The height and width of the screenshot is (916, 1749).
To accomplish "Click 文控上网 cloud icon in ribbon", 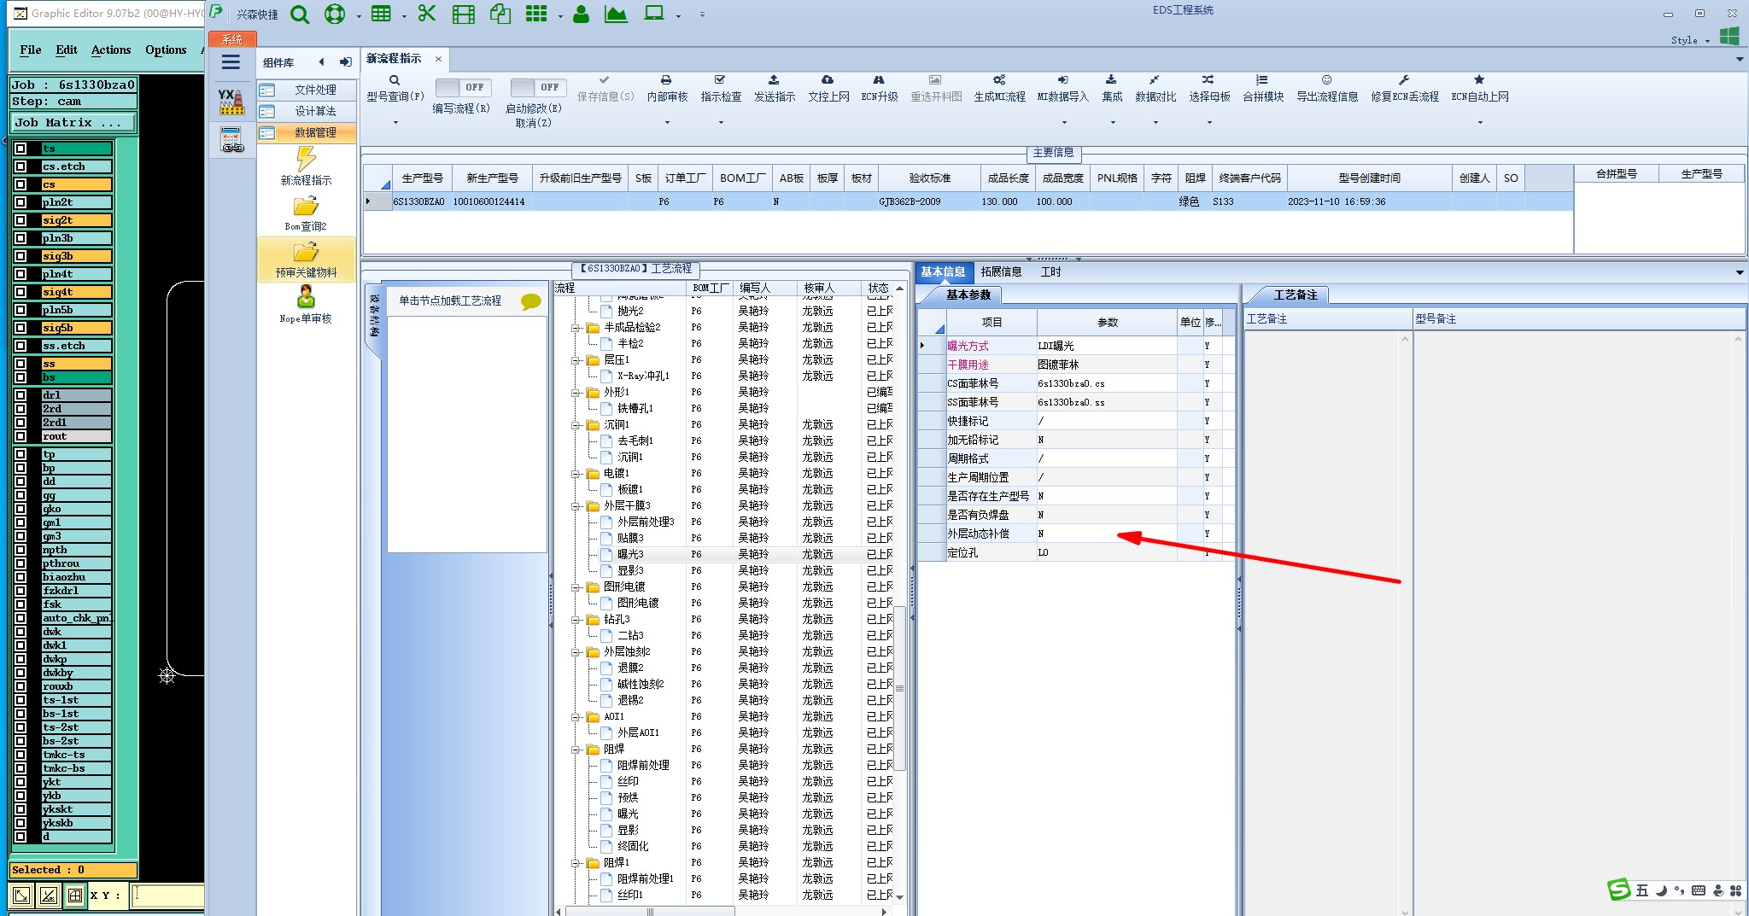I will tap(828, 79).
